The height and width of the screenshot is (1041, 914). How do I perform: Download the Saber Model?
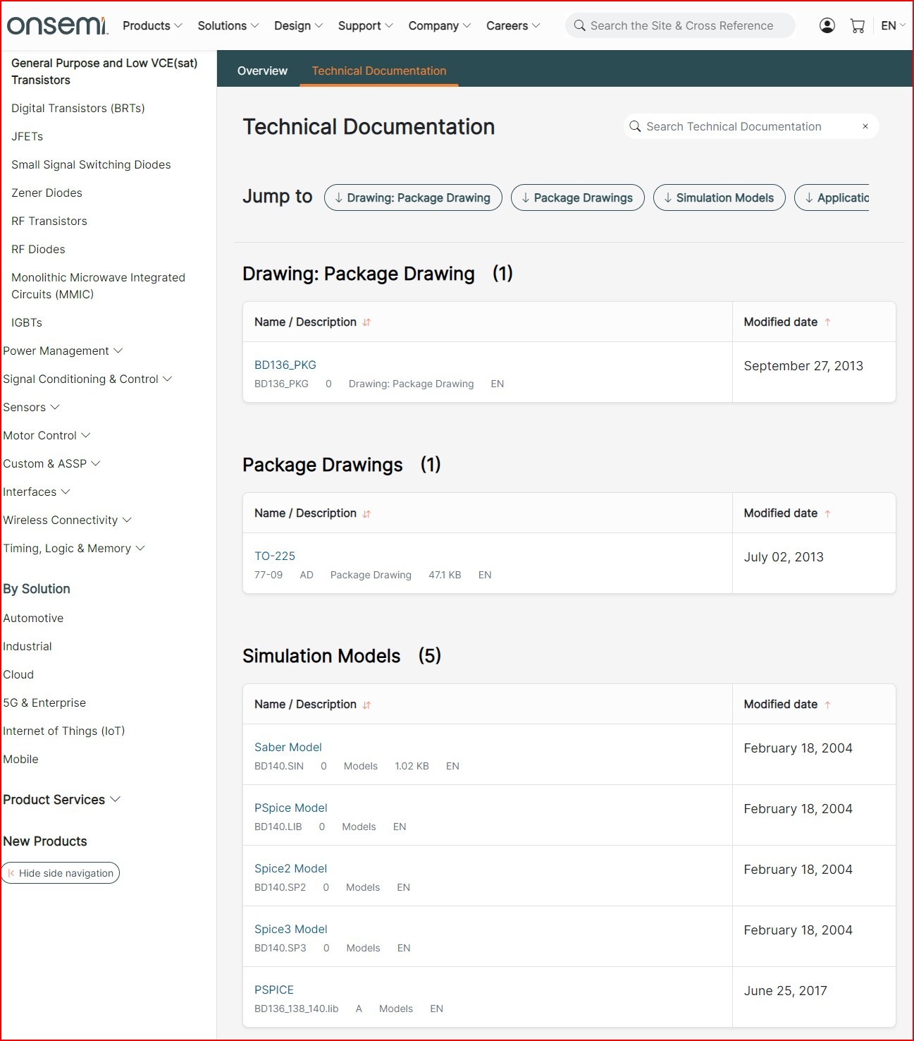click(288, 747)
